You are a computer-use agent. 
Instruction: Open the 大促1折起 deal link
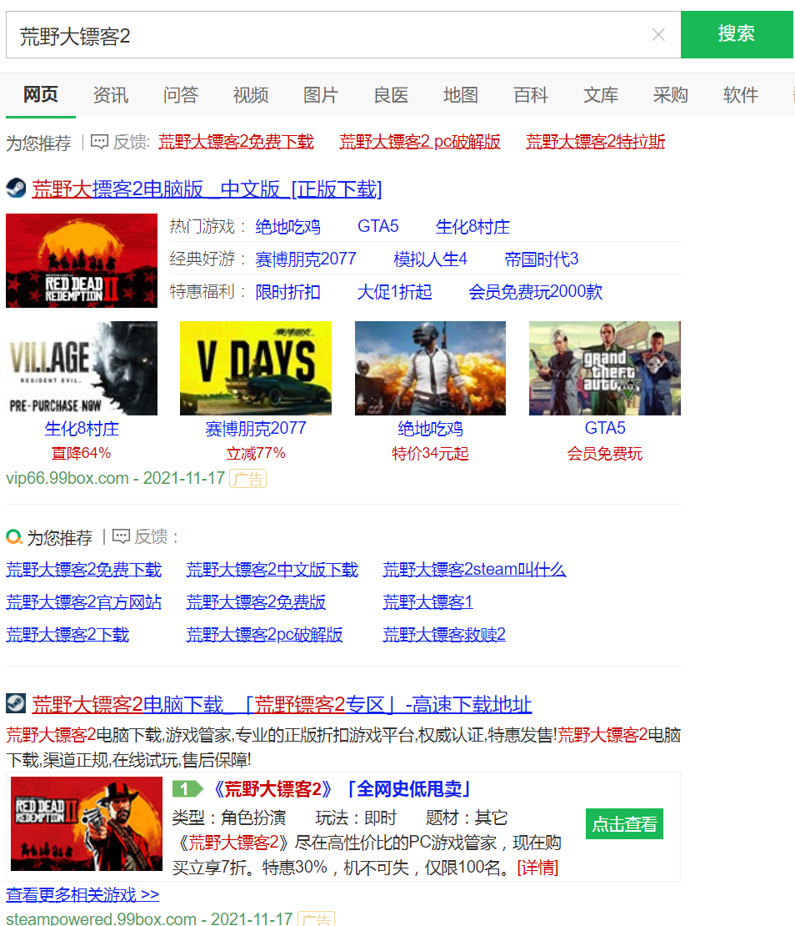coord(394,292)
